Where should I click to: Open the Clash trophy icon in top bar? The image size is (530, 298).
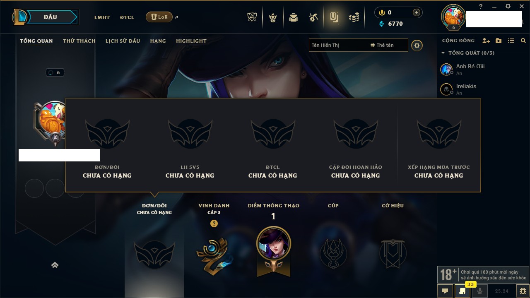coord(252,17)
